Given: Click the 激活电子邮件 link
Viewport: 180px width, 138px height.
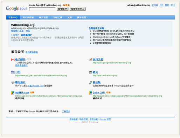Looking at the screenshot, I should click(x=21, y=66).
